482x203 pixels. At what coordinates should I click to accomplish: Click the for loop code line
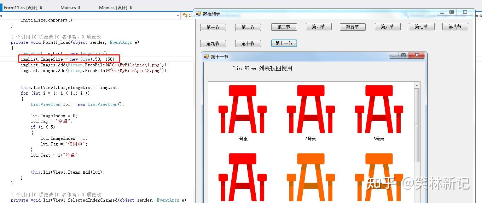(x=55, y=93)
